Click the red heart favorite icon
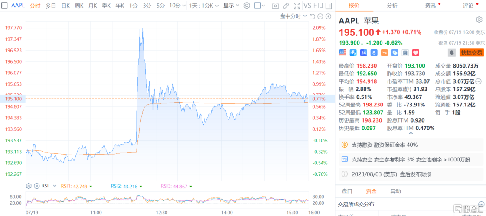The height and width of the screenshot is (216, 486). click(x=415, y=53)
